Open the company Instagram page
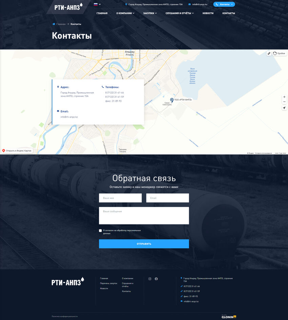The image size is (288, 320). pyautogui.click(x=149, y=279)
